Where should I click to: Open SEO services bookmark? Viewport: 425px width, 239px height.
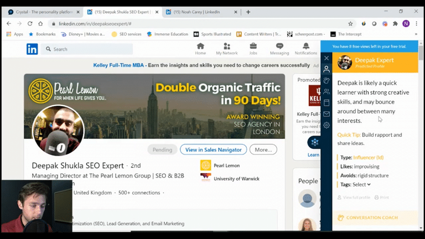coord(127,34)
